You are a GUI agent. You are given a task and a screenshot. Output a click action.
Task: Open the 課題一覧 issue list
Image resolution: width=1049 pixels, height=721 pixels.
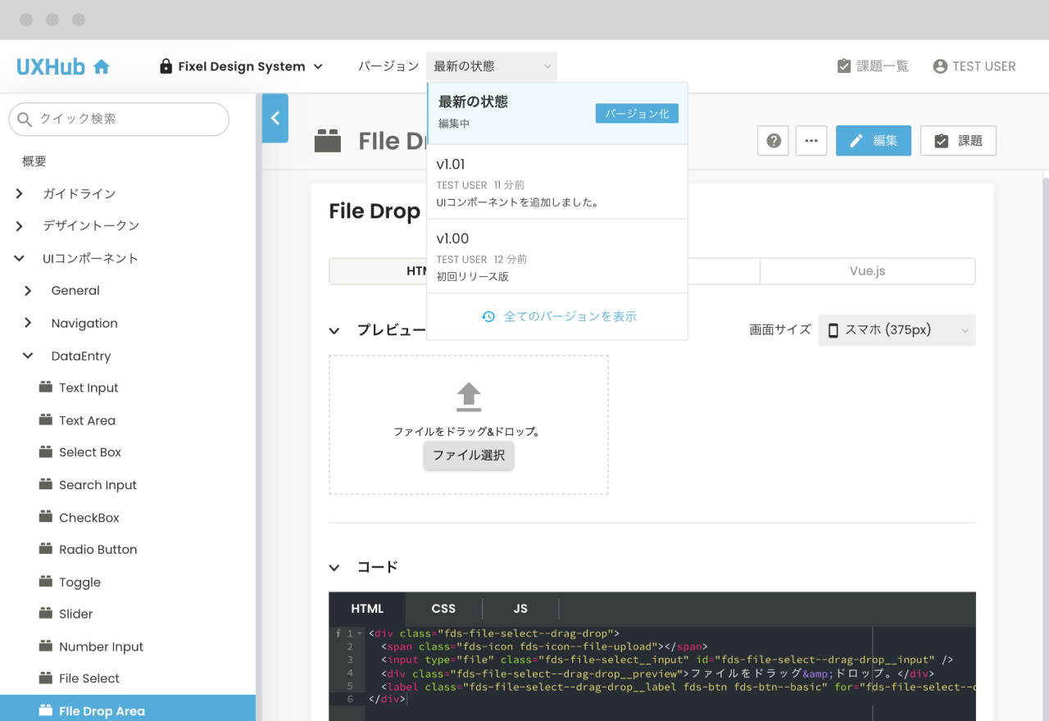coord(873,66)
